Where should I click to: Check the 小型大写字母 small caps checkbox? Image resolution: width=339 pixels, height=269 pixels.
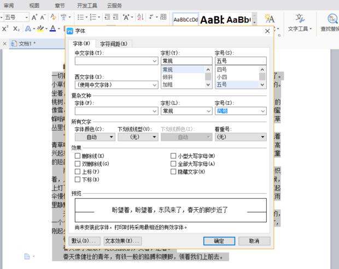(x=173, y=156)
